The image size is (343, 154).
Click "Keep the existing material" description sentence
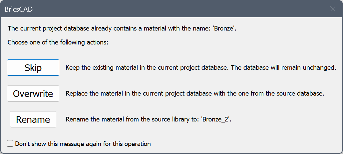147,68
